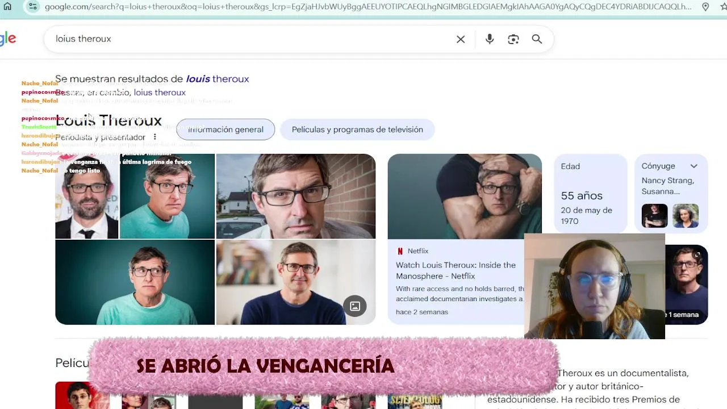The width and height of the screenshot is (727, 409).
Task: Open three-dot options beside Periodista y presentador
Action: [x=154, y=137]
